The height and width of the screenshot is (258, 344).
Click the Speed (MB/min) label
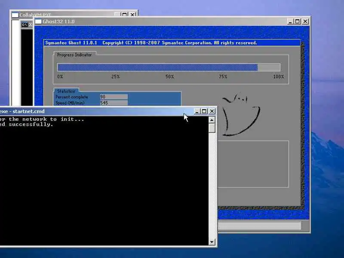(x=70, y=103)
